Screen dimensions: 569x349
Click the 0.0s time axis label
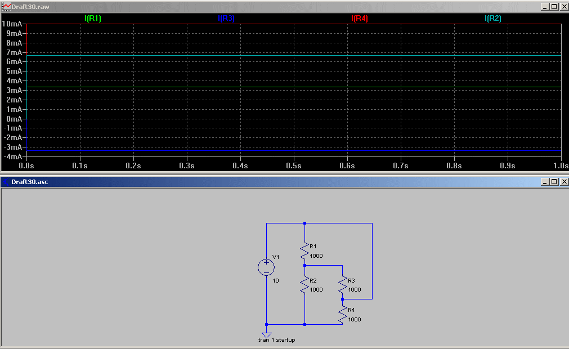26,166
